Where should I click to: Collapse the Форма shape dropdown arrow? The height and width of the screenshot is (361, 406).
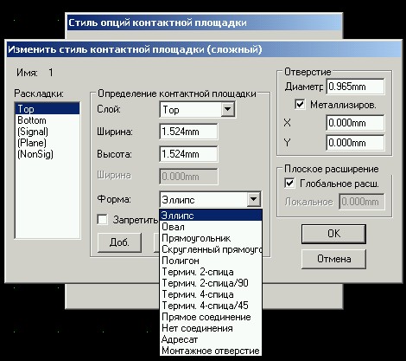tap(254, 199)
